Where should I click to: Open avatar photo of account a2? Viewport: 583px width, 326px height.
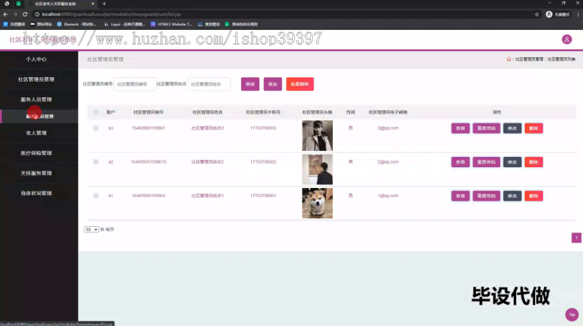click(x=317, y=169)
